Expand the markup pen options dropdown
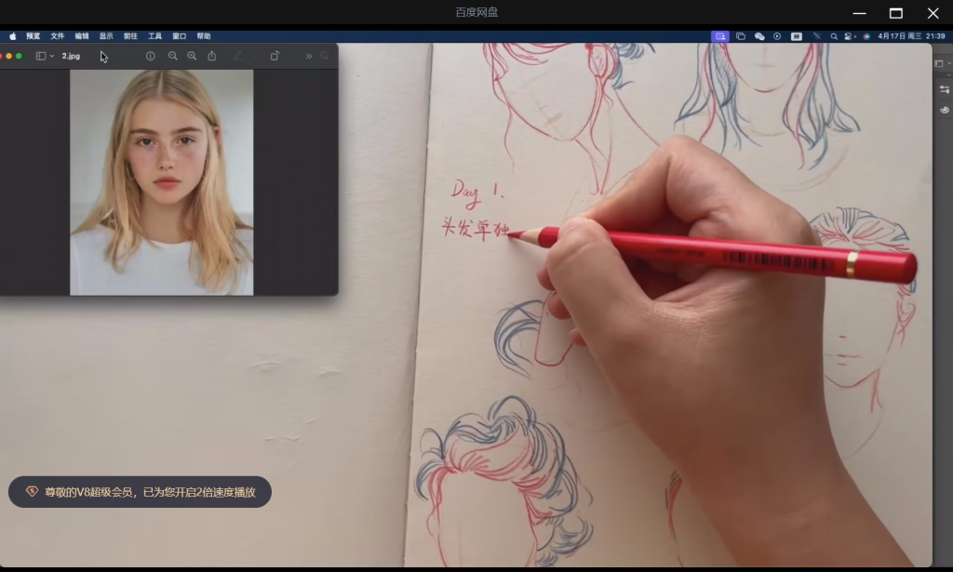953x572 pixels. click(x=252, y=56)
